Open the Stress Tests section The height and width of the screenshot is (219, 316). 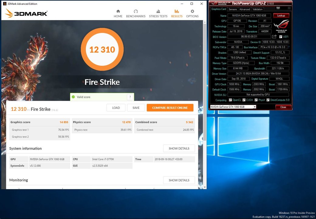158,13
